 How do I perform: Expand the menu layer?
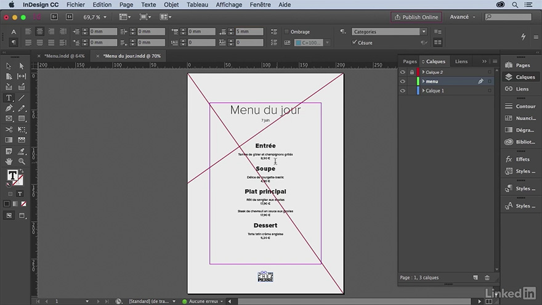(424, 81)
